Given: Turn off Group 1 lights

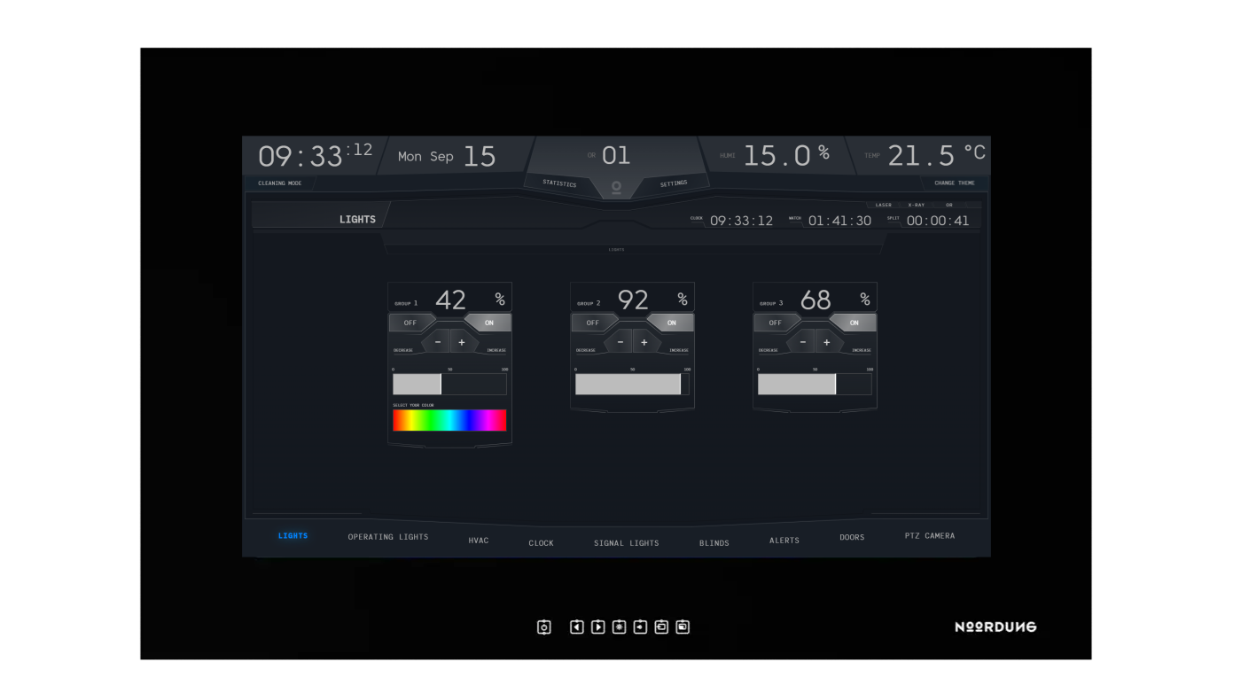Looking at the screenshot, I should [x=410, y=323].
